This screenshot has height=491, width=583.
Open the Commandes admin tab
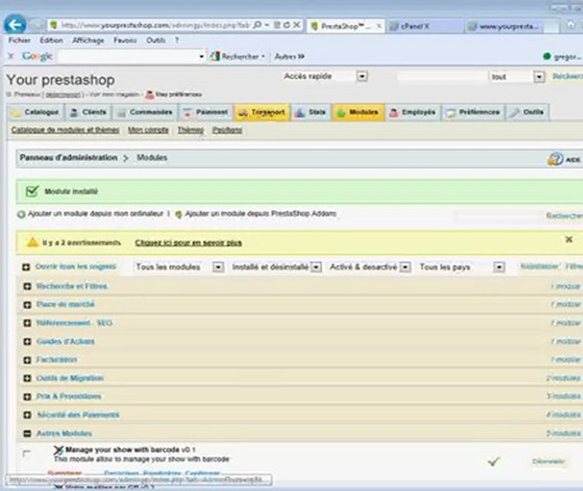click(145, 113)
